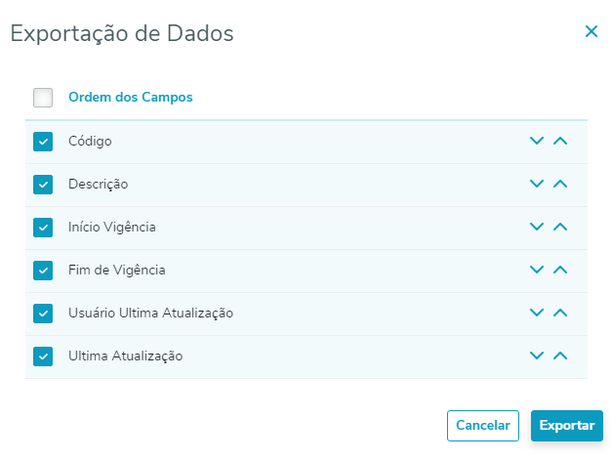This screenshot has height=461, width=612.
Task: Click the Exportar button
Action: 567,426
